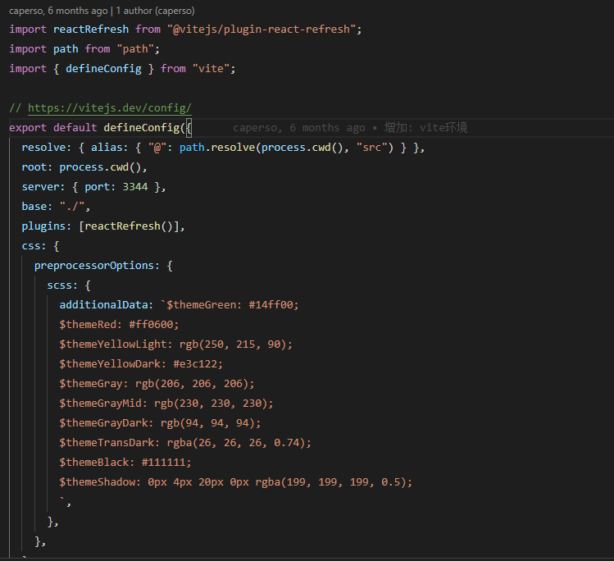Click process.cwd() on the root line
The width and height of the screenshot is (614, 561).
pos(100,166)
